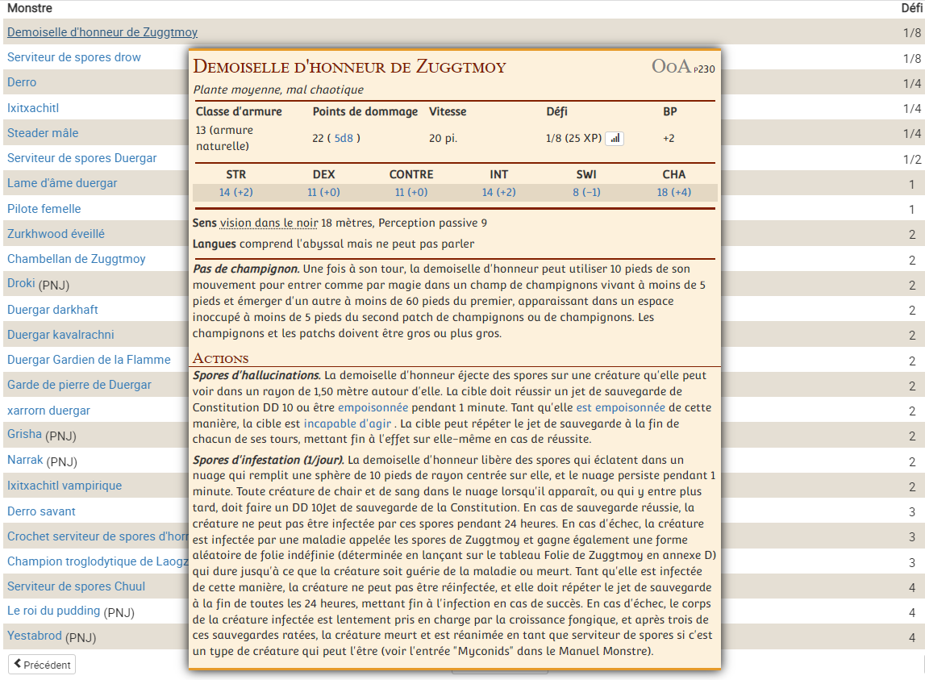Viewport: 925px width, 680px height.
Task: Select Lame d'âme duergar
Action: 62,184
